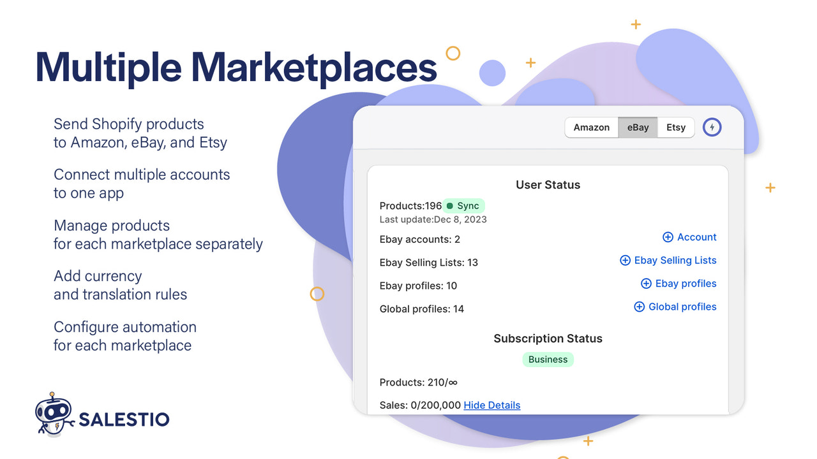The image size is (817, 459).
Task: Click the plus icon beside Ebay Selling Lists
Action: (x=624, y=260)
